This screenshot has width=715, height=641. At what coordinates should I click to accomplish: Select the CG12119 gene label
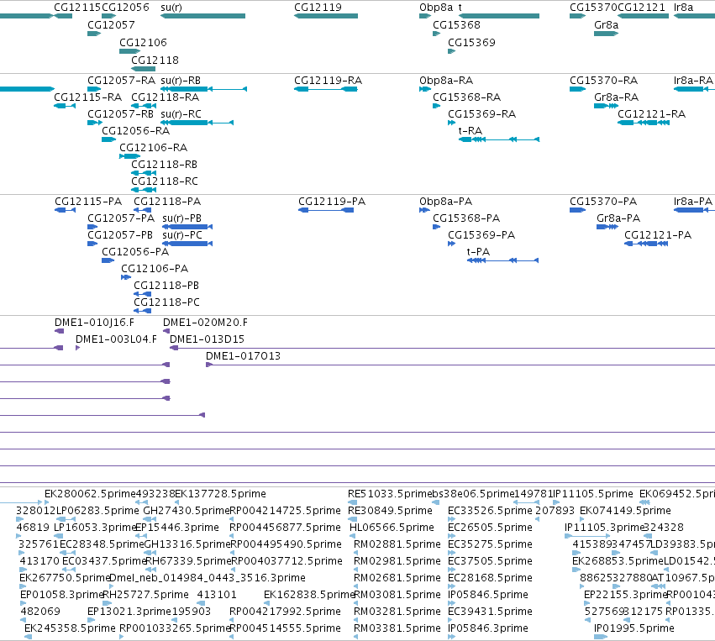[318, 8]
